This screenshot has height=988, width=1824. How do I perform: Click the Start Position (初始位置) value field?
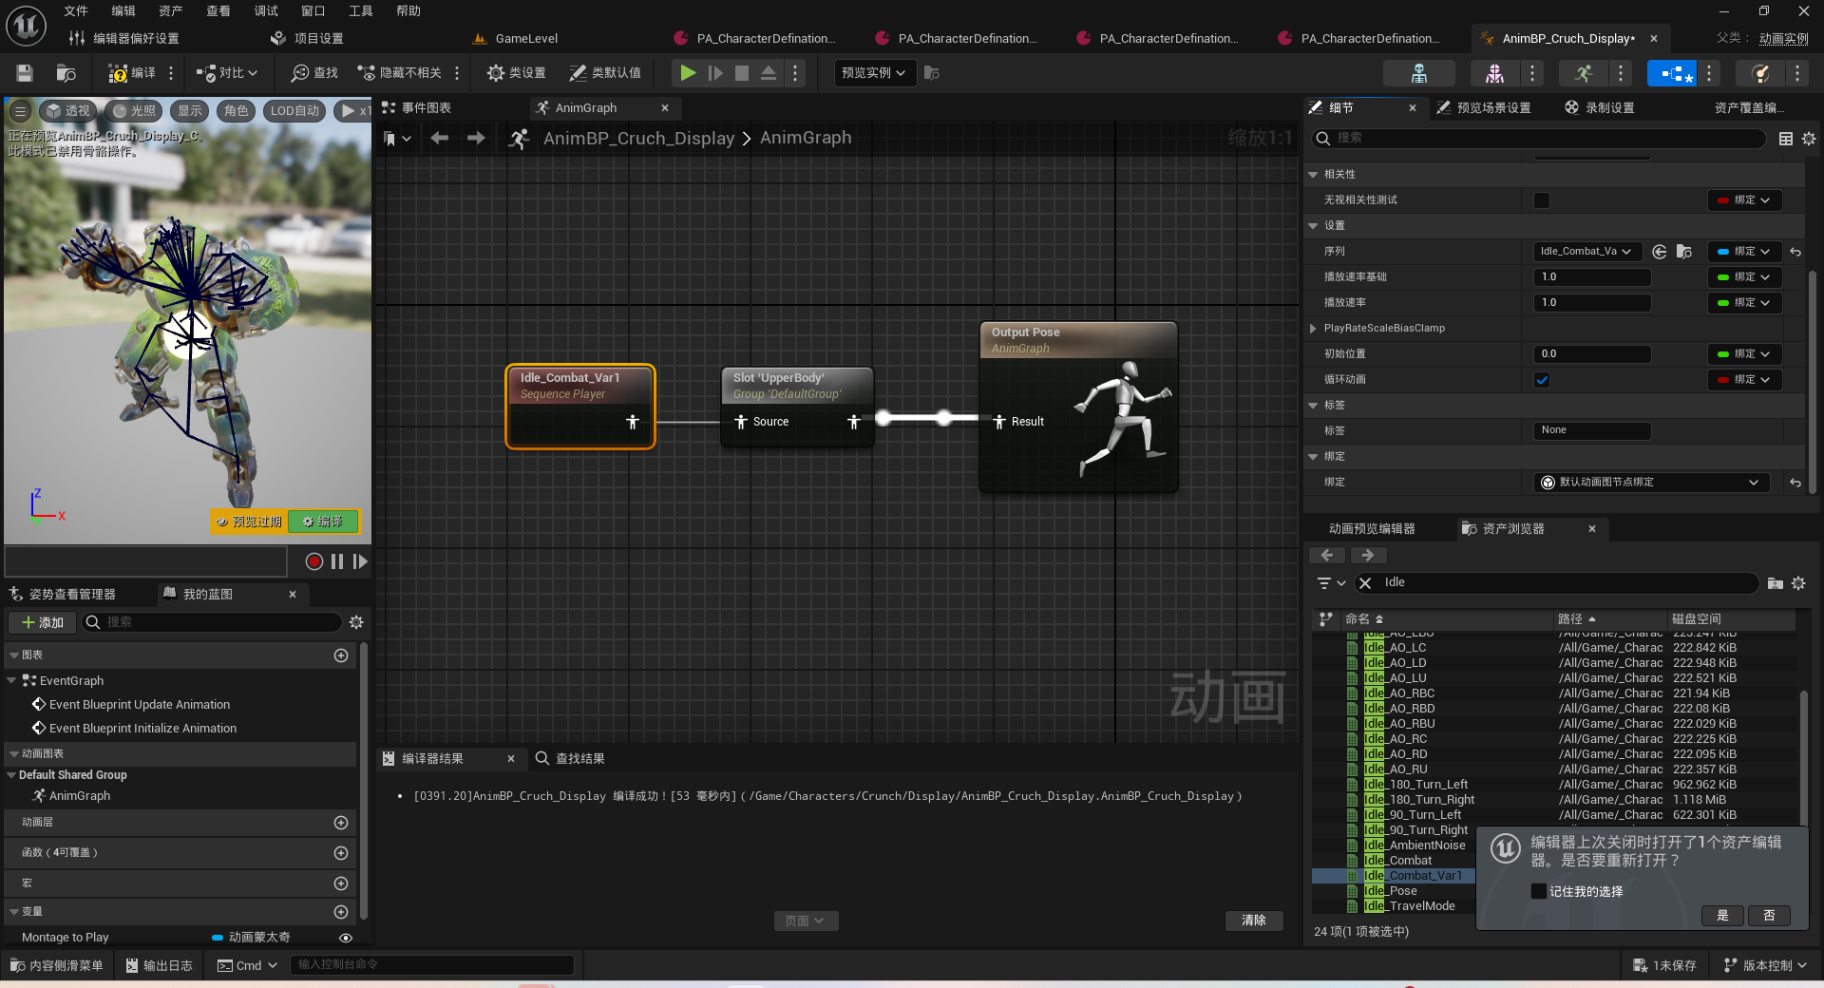(1591, 354)
